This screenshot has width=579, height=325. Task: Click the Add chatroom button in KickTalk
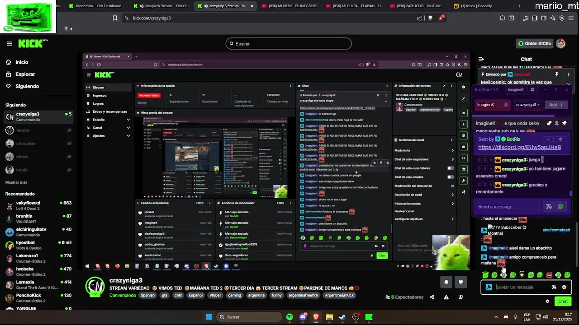click(556, 105)
